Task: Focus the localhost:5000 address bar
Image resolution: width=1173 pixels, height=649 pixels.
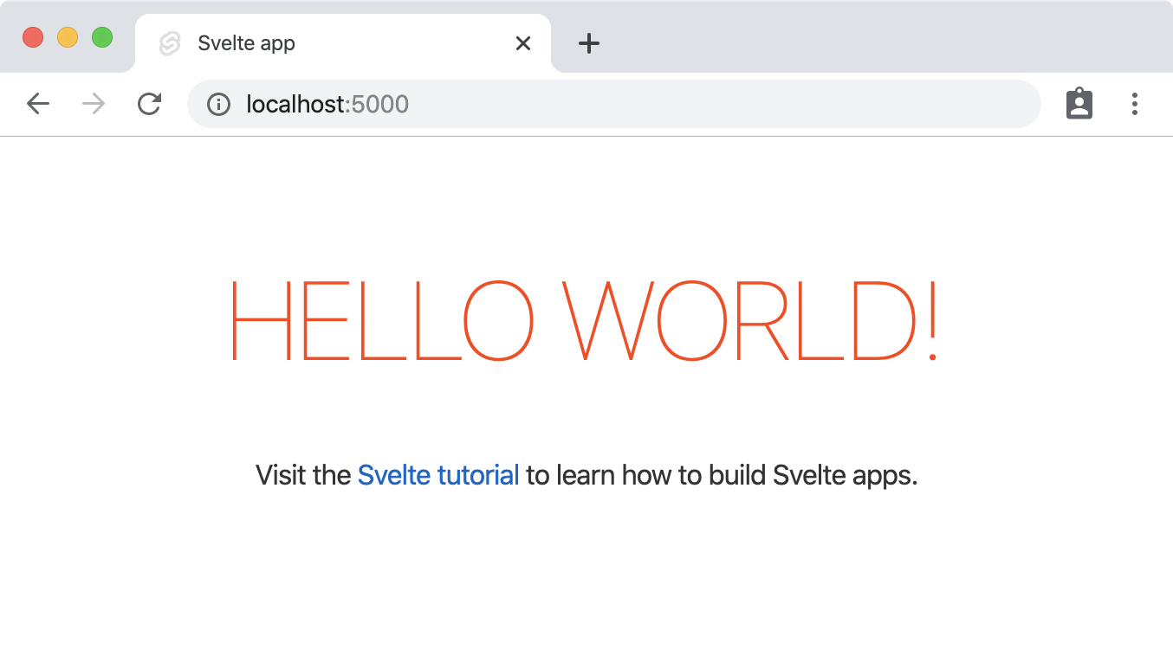Action: point(613,104)
